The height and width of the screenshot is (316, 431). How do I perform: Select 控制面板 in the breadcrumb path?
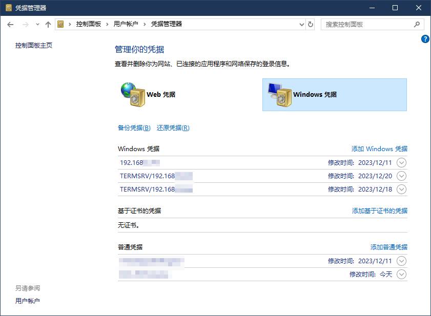(89, 24)
